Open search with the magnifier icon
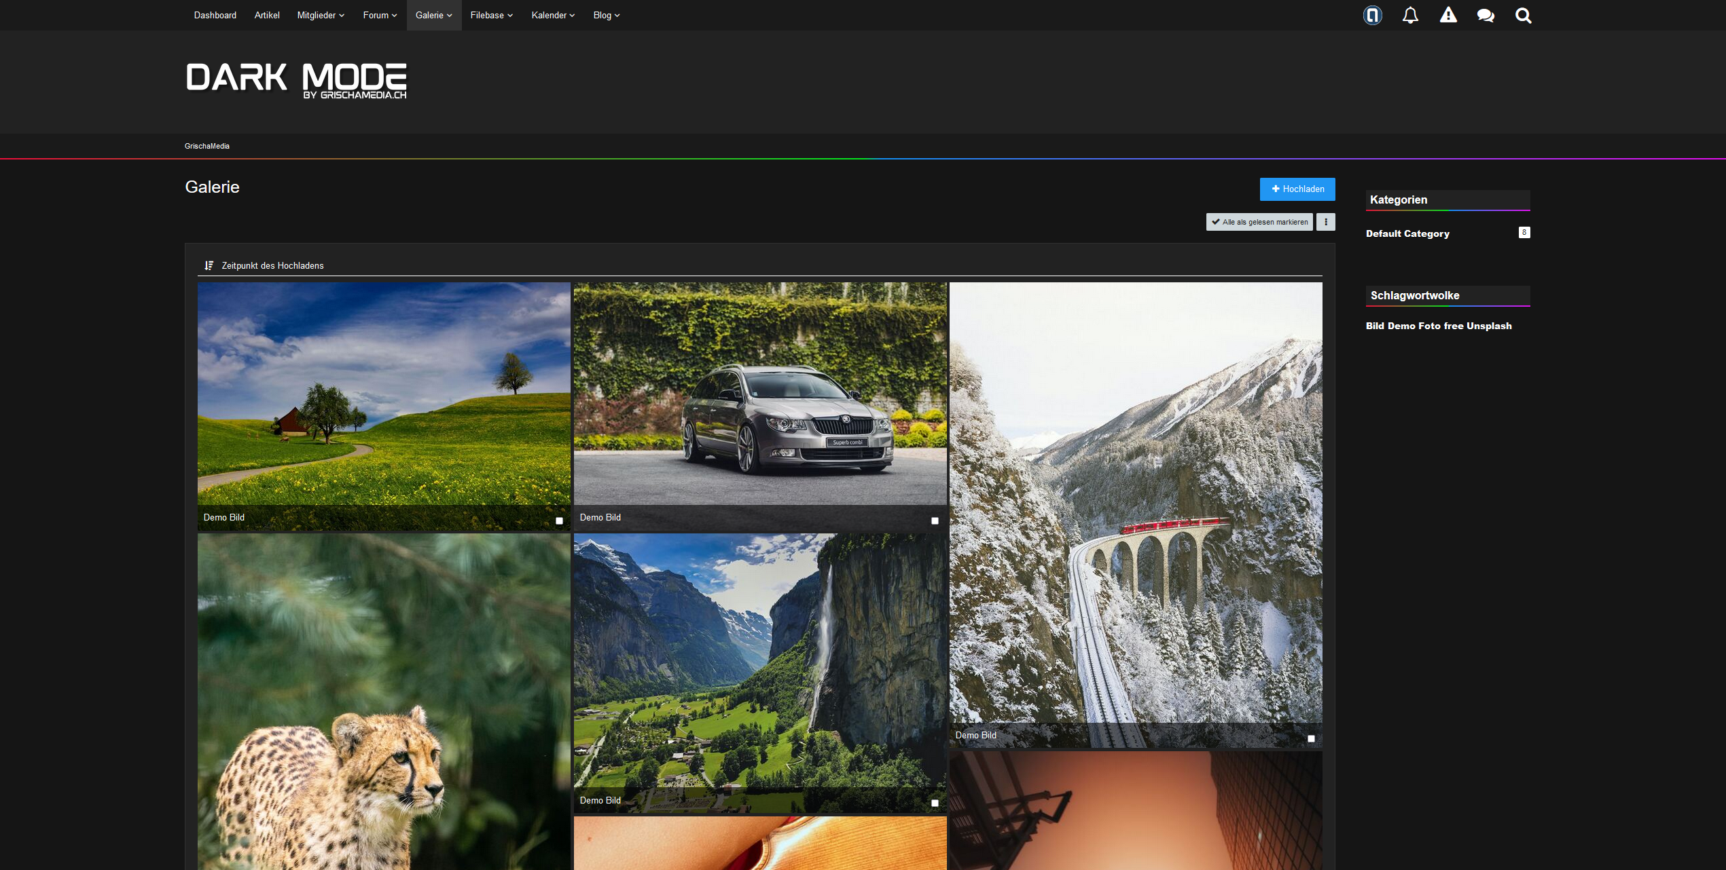1726x870 pixels. (x=1523, y=15)
